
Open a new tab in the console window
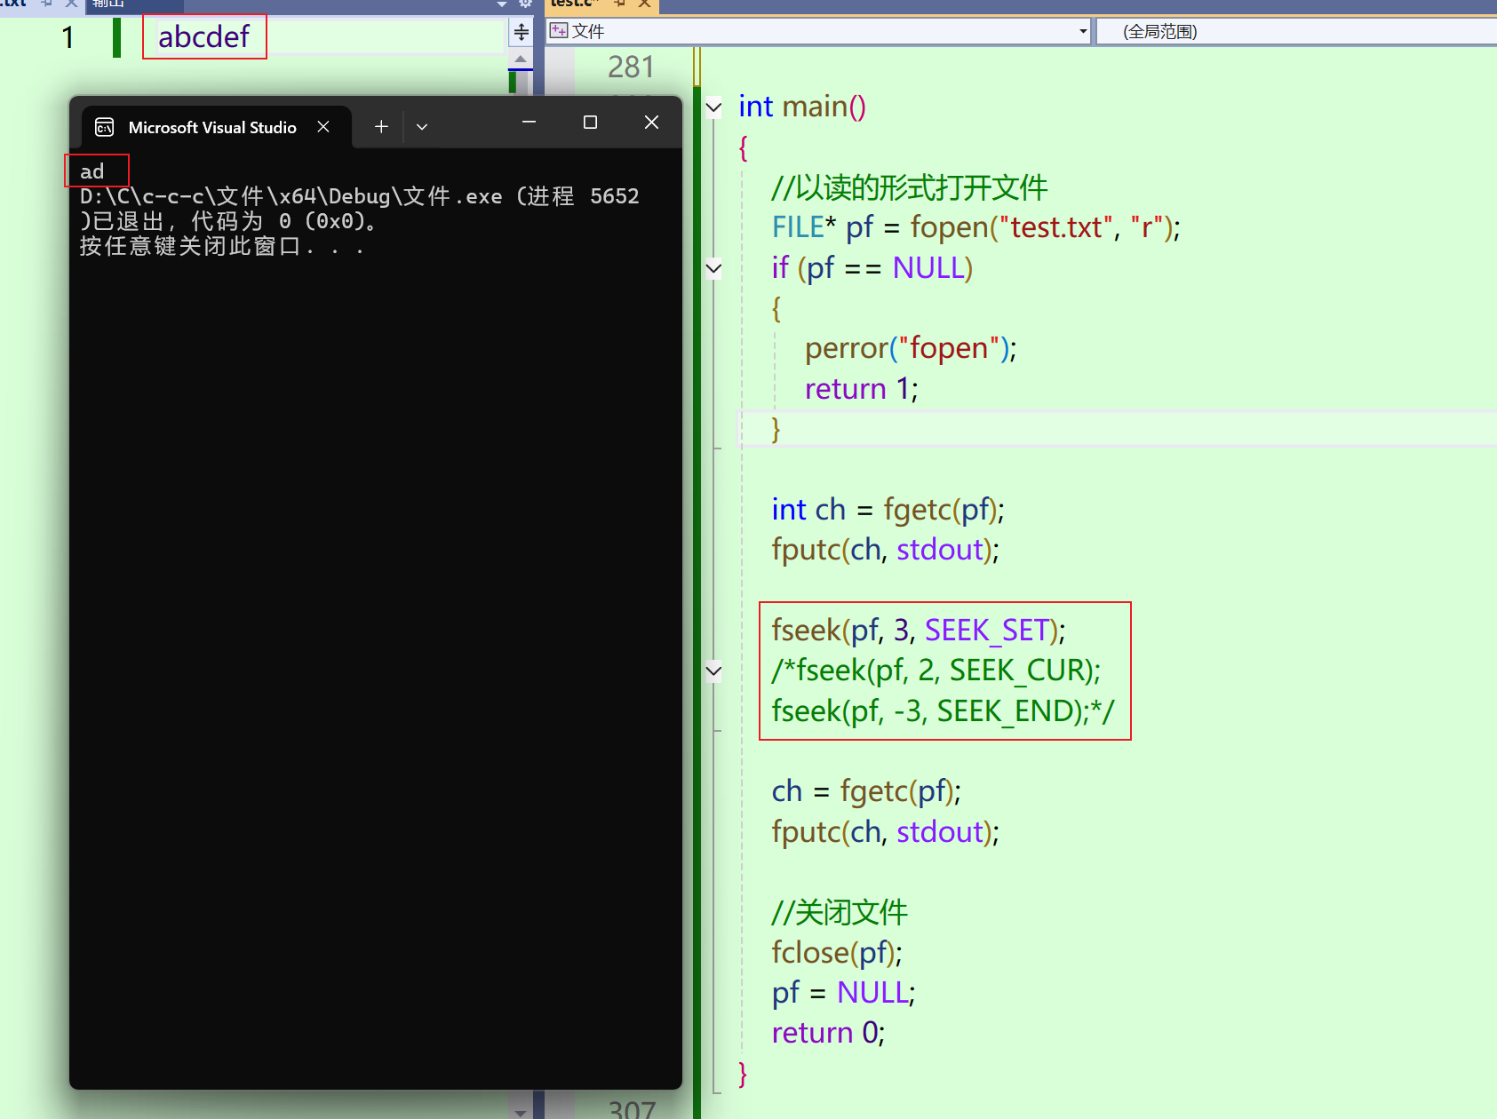pos(381,127)
